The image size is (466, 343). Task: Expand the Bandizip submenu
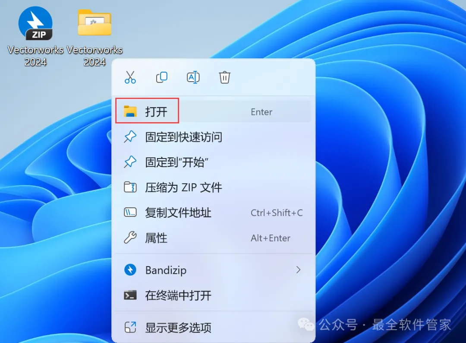213,270
